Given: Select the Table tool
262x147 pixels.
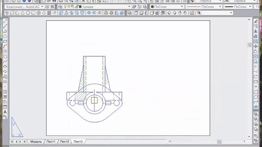Looking at the screenshot, I should [x=5, y=107].
